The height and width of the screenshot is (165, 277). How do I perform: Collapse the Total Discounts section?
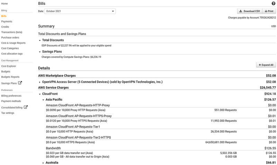(40, 40)
